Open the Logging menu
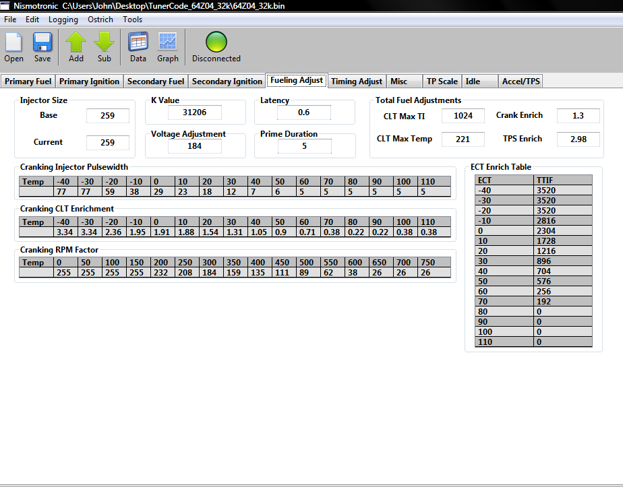 pos(63,20)
